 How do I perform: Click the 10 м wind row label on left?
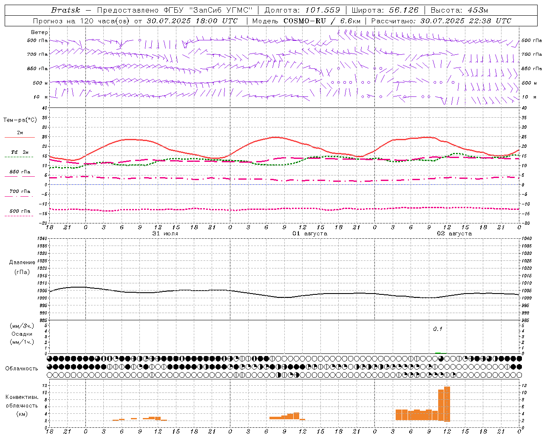[40, 97]
